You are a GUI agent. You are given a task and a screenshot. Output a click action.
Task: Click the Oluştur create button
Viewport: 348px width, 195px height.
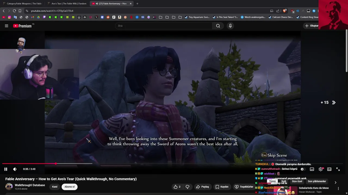point(312,26)
